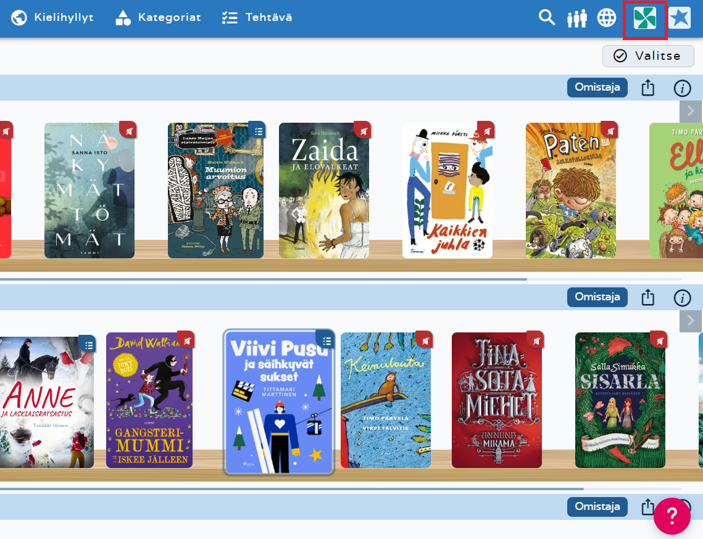Open book Näkymättömät by Sanna Isto
This screenshot has height=539, width=703.
pos(89,191)
